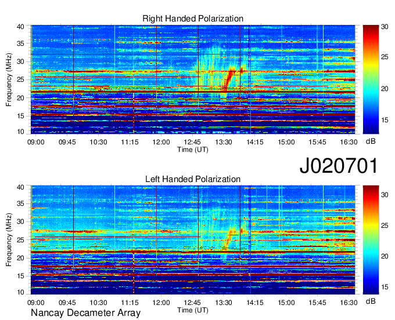Image resolution: width=395 pixels, height=320 pixels.
Task: Click the "Right Handed Polarization" plot title
Action: (x=193, y=19)
